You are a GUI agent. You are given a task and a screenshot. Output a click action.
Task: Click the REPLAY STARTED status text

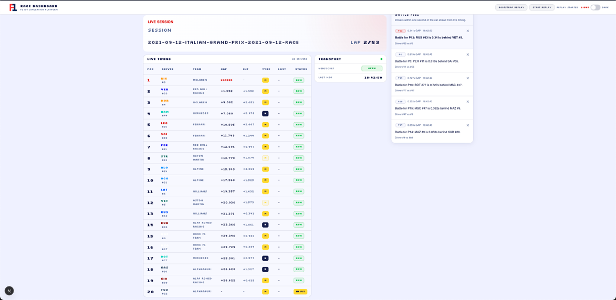click(x=567, y=7)
